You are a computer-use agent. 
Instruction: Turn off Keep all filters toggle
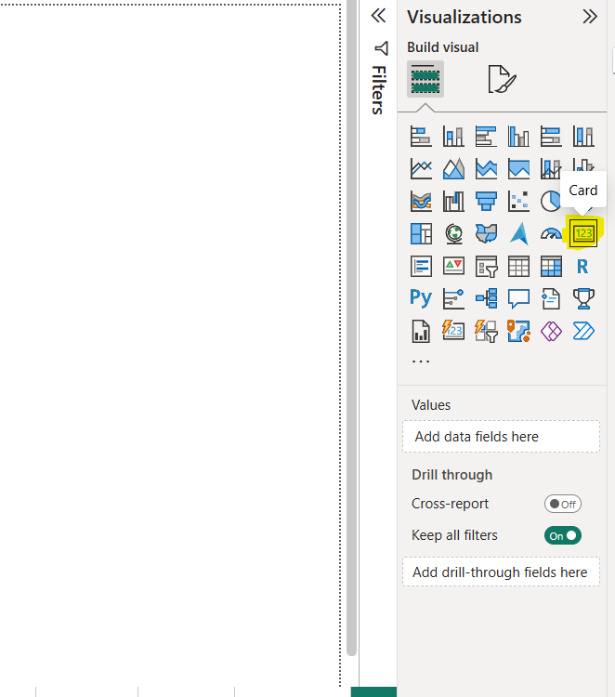coord(563,535)
